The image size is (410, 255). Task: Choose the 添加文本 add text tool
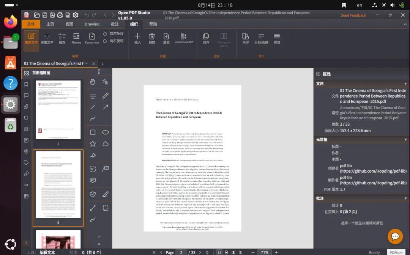(x=47, y=38)
